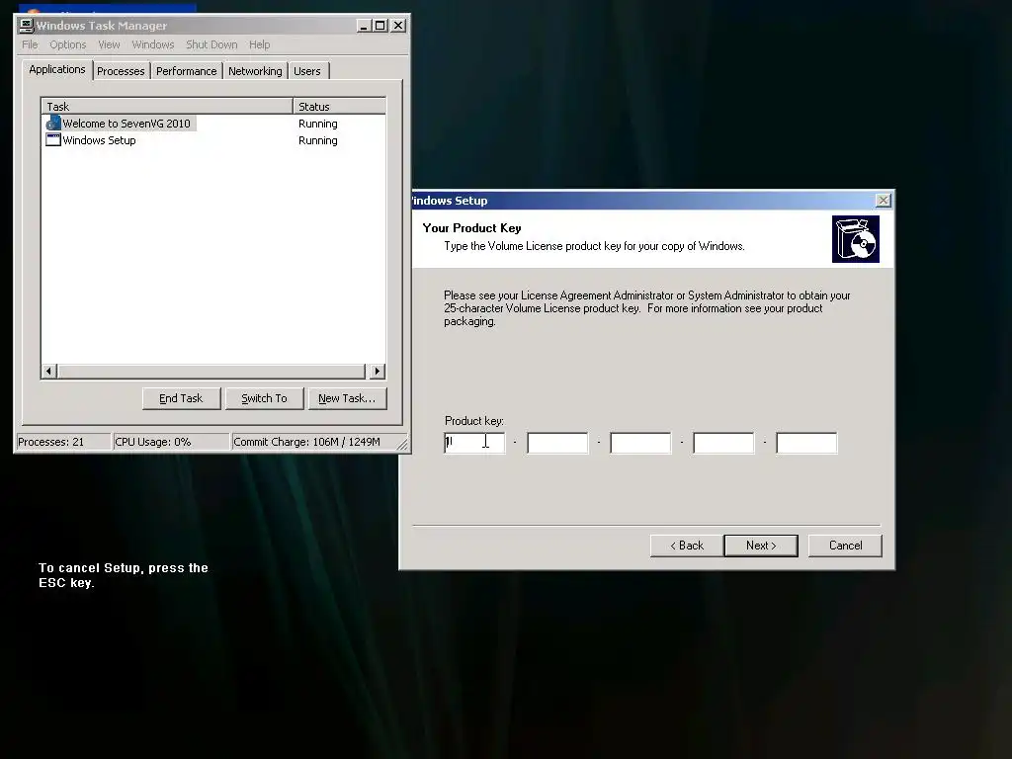Click the End Task button
This screenshot has height=759, width=1012.
(182, 399)
